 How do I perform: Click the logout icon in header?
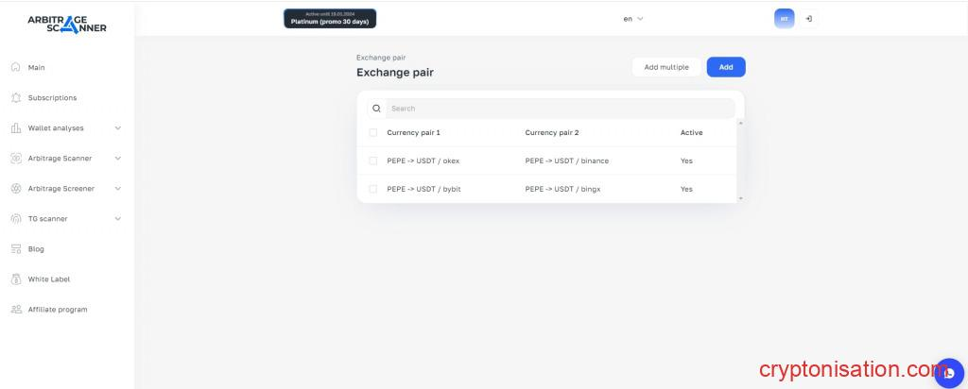click(x=808, y=18)
